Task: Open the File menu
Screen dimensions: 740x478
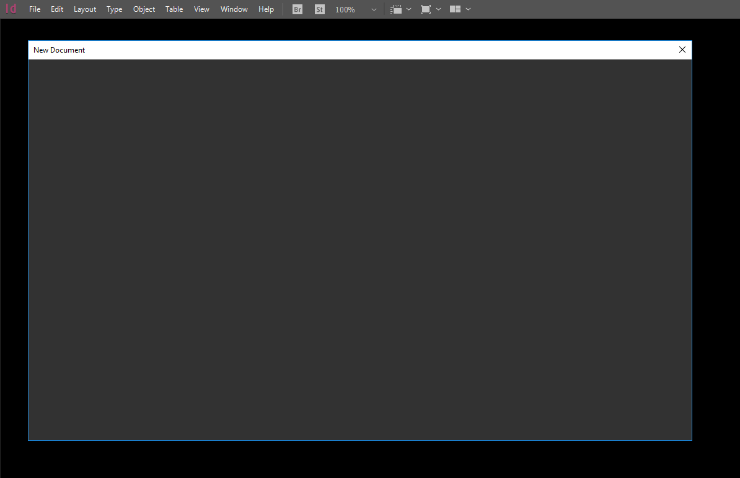Action: tap(34, 9)
